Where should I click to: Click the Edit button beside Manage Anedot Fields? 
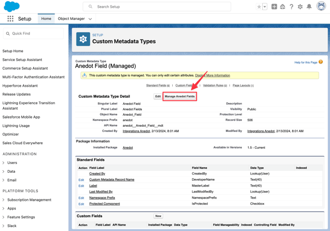(x=158, y=97)
